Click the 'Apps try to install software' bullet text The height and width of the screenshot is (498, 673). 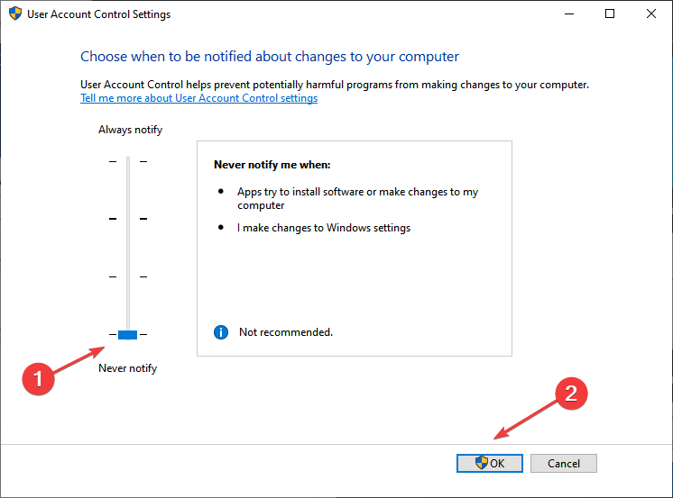357,198
